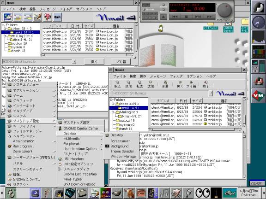Click the stop button on the MP3 player
Screen dimensions: 266x199
(x=186, y=17)
